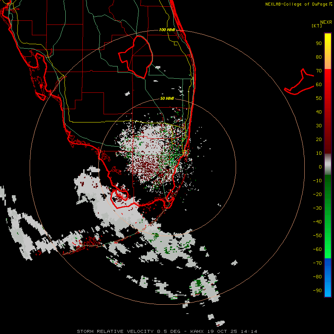Click the 60 value on velocity scale

point(319,85)
